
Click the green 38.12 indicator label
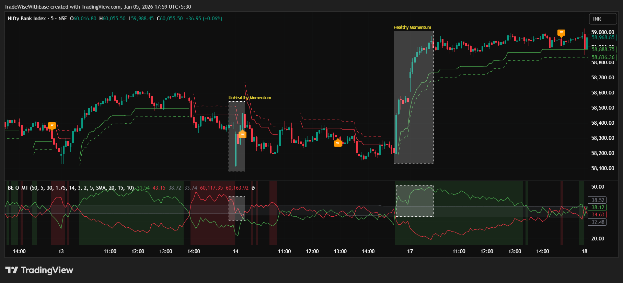pyautogui.click(x=598, y=207)
